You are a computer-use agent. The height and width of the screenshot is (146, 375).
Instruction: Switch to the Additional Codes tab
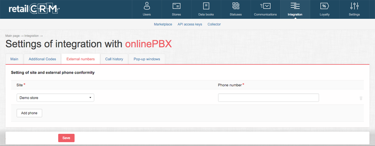42,59
